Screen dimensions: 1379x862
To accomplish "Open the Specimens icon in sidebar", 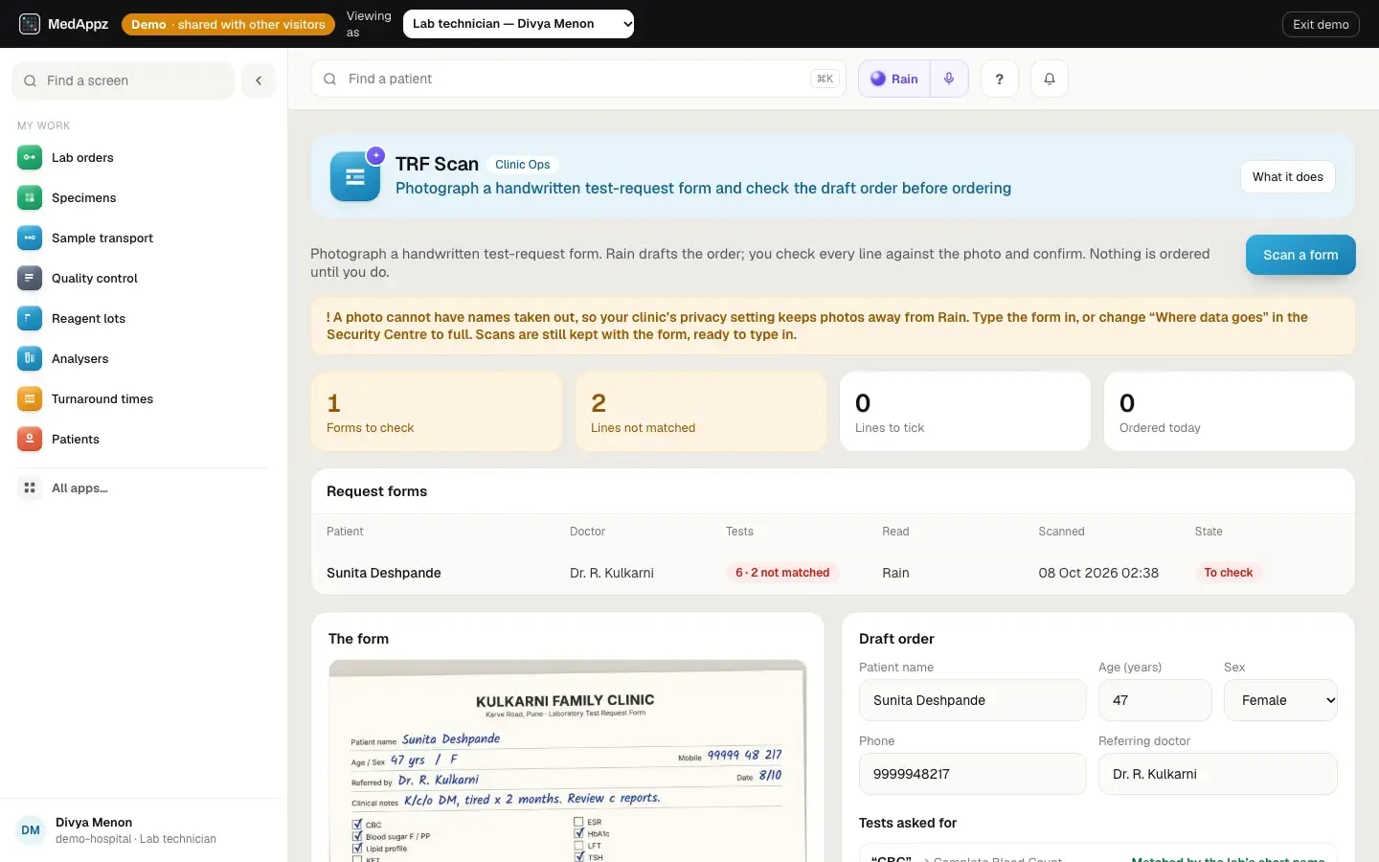I will coord(30,198).
